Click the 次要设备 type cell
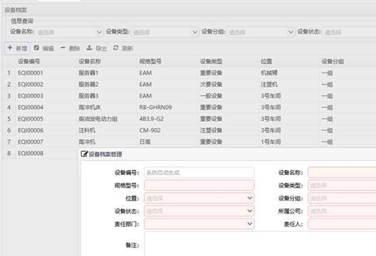The height and width of the screenshot is (256, 376). tap(211, 85)
